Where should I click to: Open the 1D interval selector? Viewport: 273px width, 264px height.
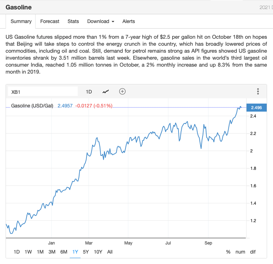[x=89, y=92]
